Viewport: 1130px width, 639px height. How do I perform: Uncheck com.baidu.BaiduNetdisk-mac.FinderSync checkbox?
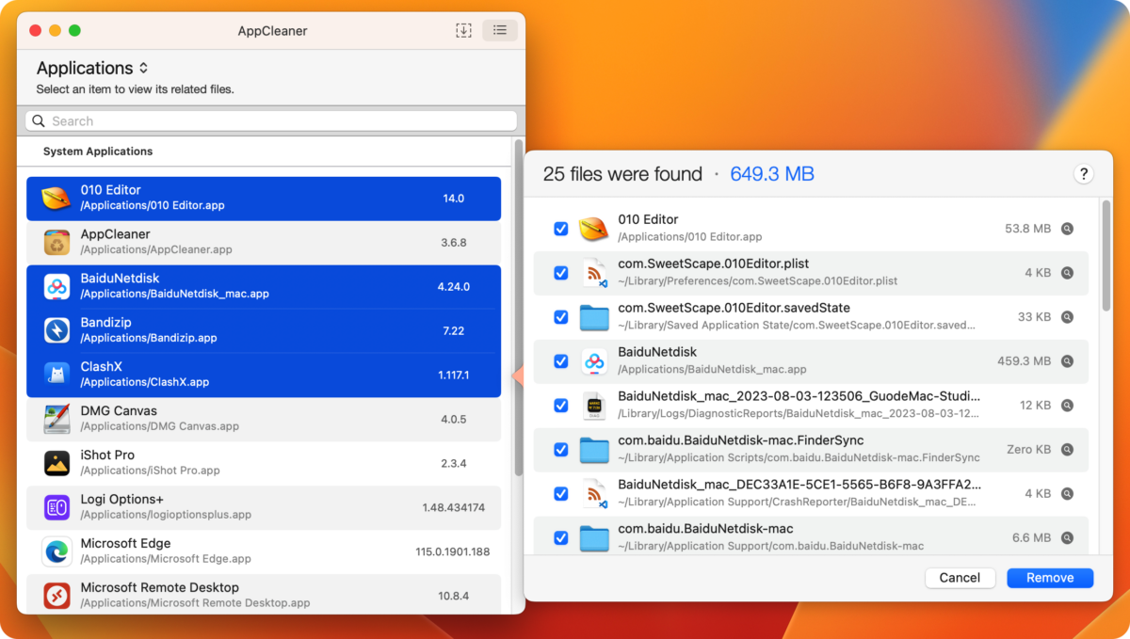pos(561,450)
